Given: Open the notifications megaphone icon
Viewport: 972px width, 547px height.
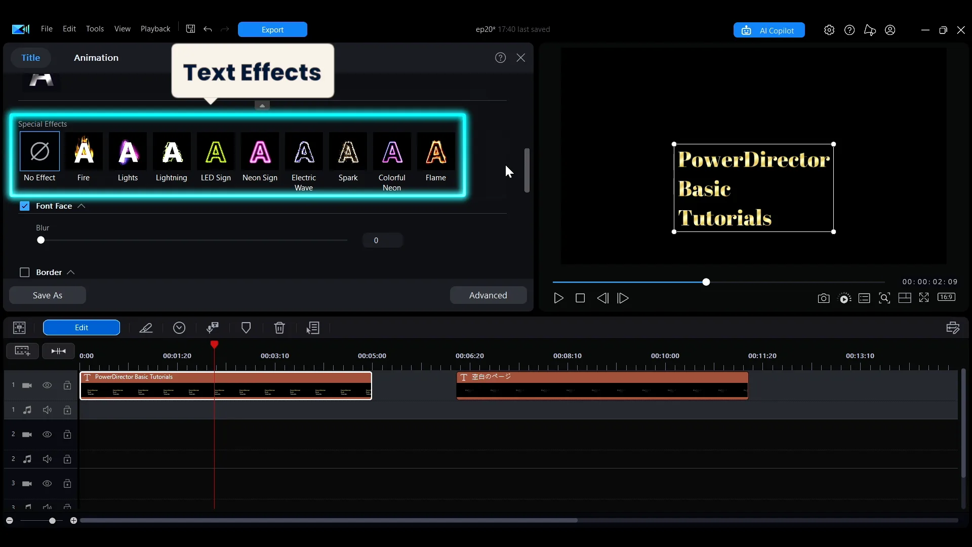Looking at the screenshot, I should coord(870,30).
